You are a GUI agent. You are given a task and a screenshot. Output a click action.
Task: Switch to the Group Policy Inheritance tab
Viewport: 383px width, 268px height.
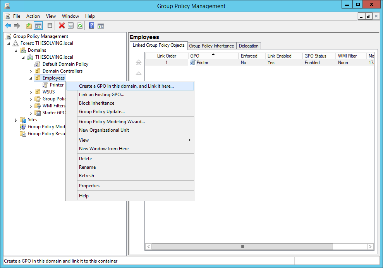coord(211,46)
